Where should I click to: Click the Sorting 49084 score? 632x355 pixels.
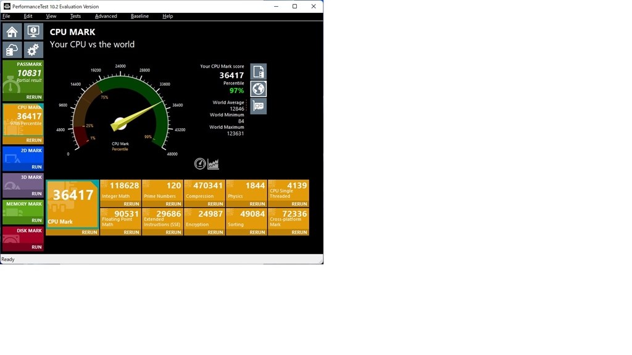pyautogui.click(x=252, y=214)
